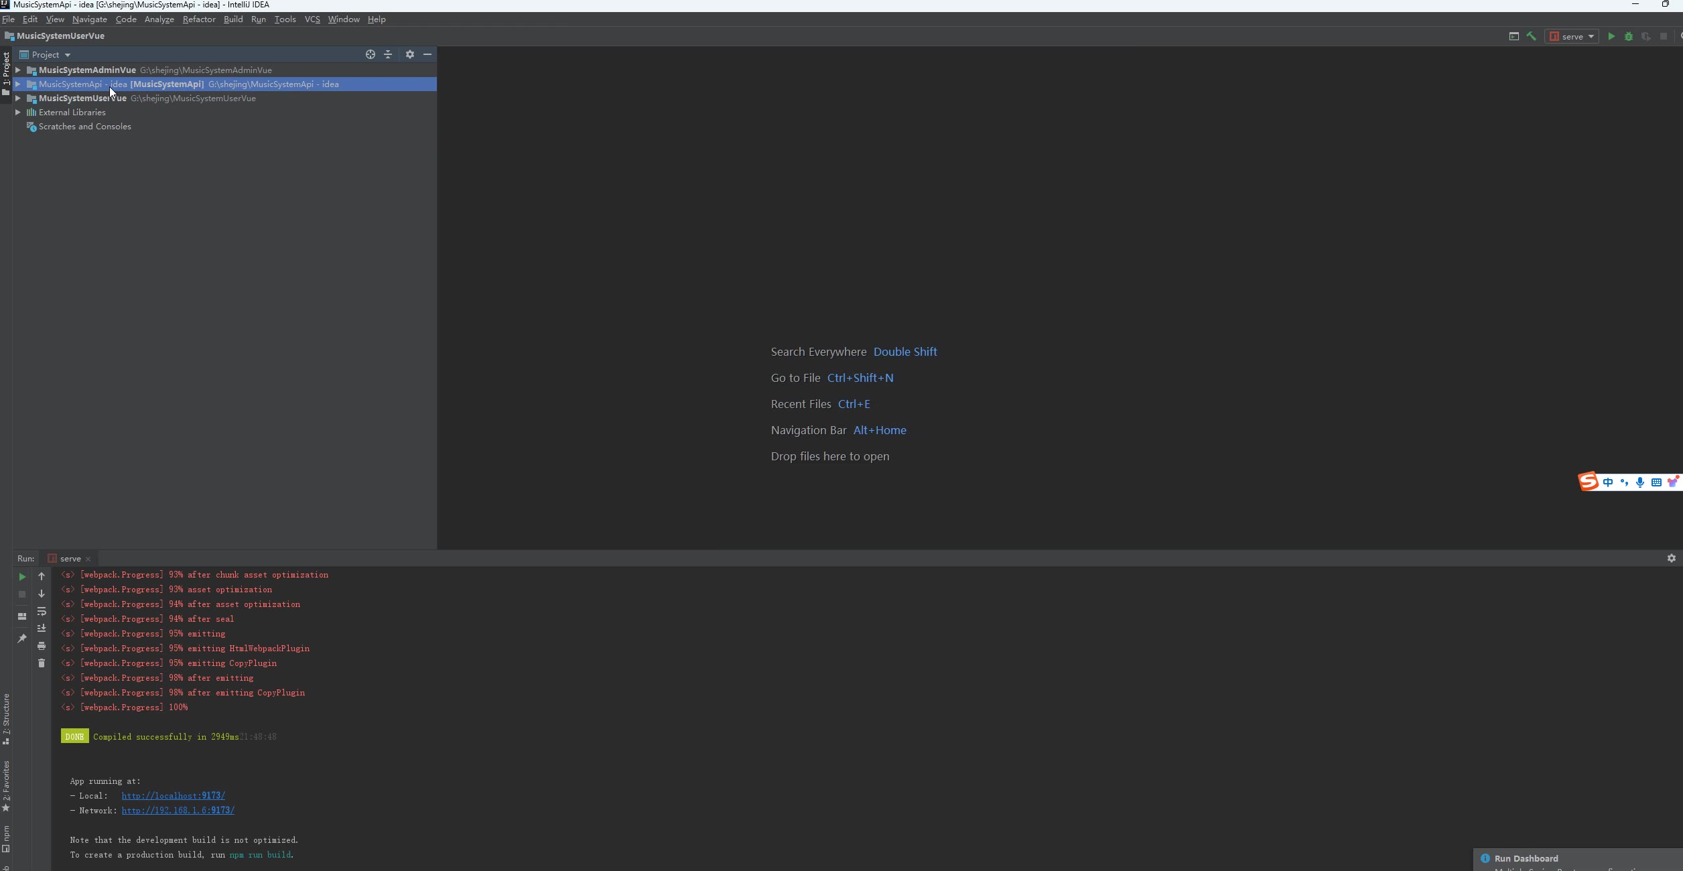The width and height of the screenshot is (1683, 871).
Task: Click the green Build hammer icon
Action: click(x=1531, y=36)
